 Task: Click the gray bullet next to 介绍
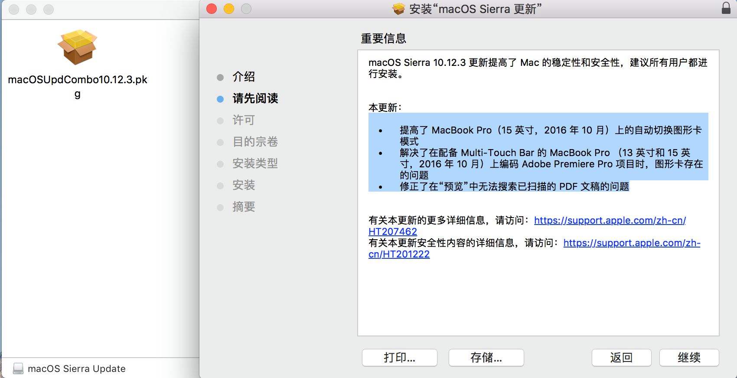pyautogui.click(x=220, y=77)
